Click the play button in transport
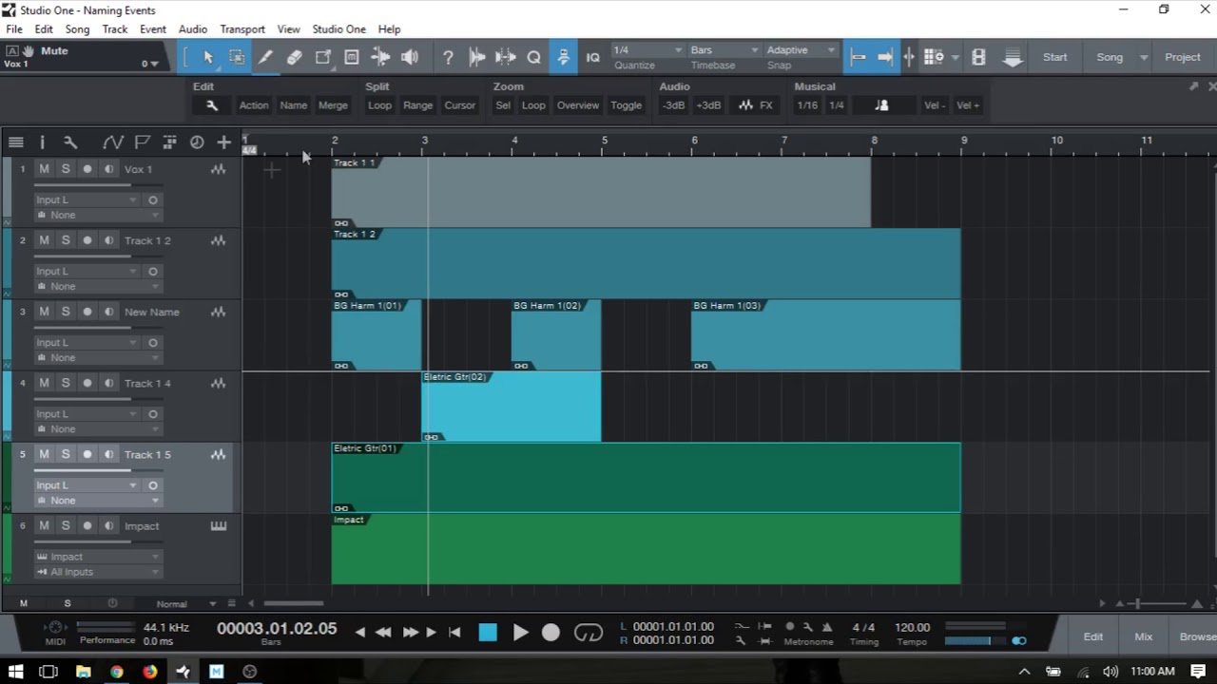1217x684 pixels. pos(520,633)
